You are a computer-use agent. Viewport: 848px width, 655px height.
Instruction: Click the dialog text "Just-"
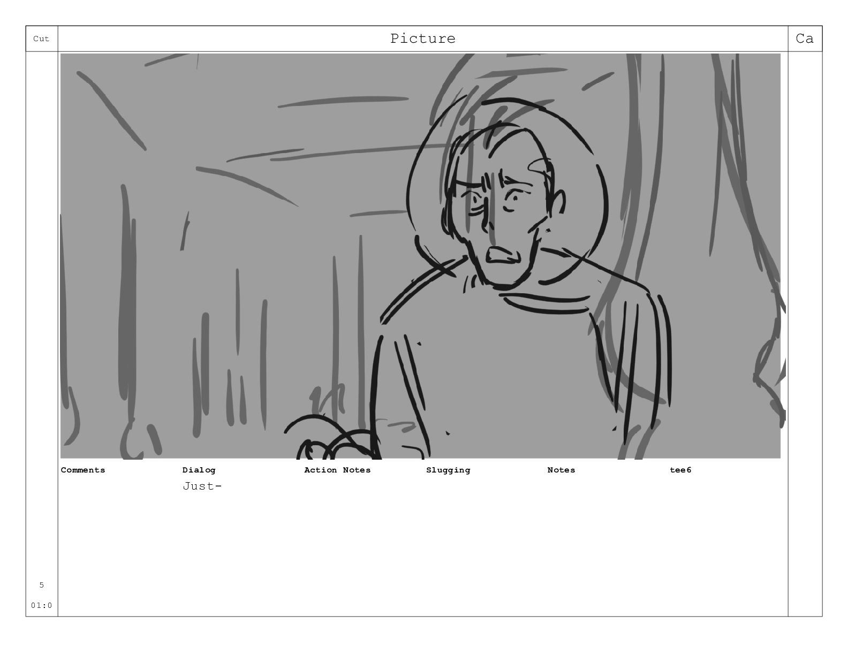[202, 486]
